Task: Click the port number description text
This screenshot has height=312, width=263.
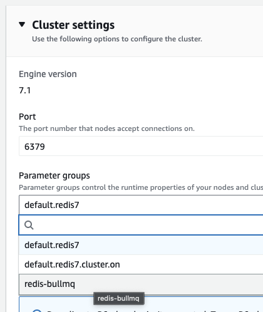Action: [106, 128]
